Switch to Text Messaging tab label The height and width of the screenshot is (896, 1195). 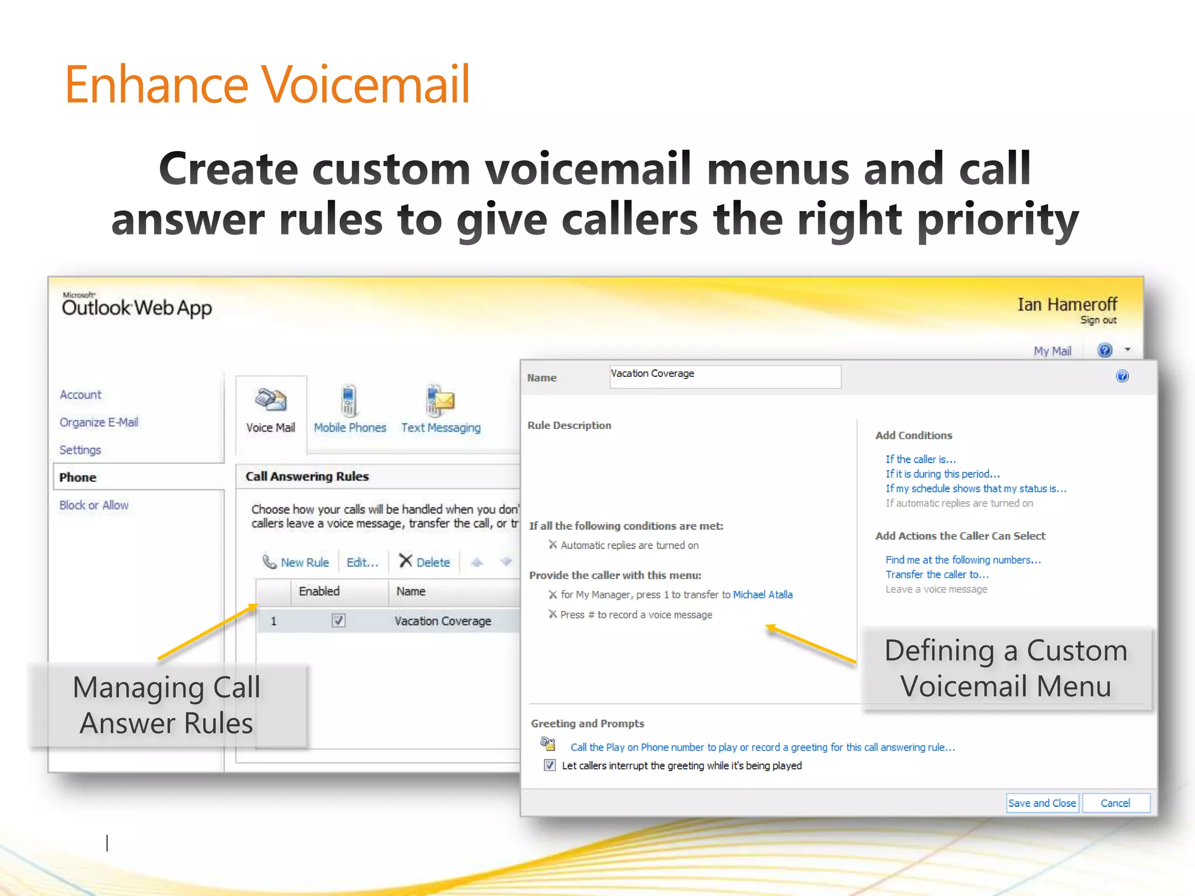tap(441, 428)
